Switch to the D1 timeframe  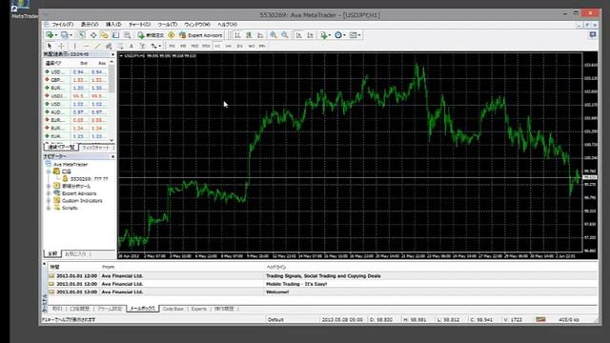[239, 46]
